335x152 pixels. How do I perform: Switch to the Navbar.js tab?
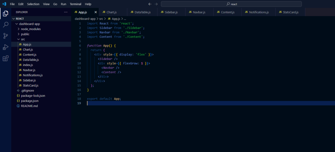point(199,12)
